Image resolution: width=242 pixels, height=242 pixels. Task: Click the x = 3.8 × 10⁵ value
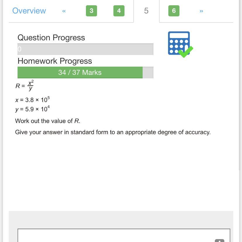pos(32,100)
